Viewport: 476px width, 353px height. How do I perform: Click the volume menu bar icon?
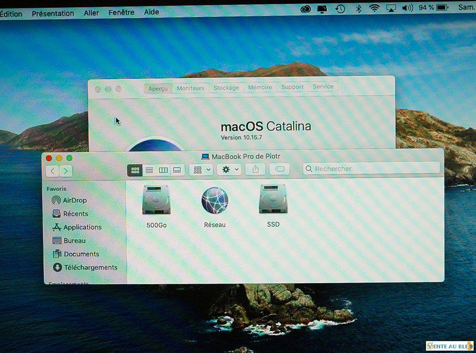click(x=407, y=8)
